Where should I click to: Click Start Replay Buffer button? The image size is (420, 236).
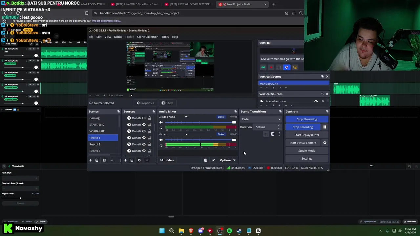307,135
